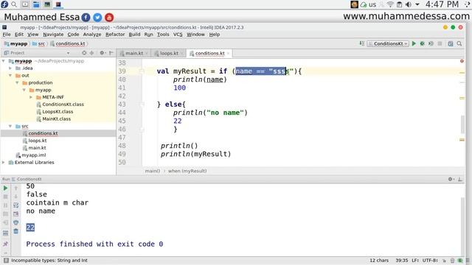Open the File menu
Viewport: 472px width, 265px height.
tap(7, 35)
